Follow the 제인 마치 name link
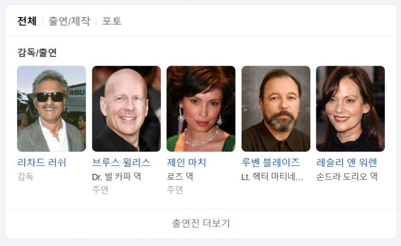The width and height of the screenshot is (401, 246). click(x=186, y=163)
